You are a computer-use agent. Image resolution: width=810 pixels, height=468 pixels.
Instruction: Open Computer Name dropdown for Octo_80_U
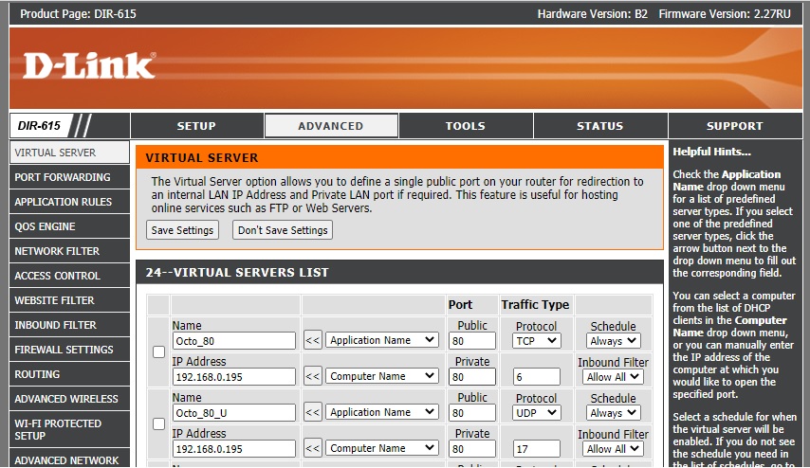[381, 448]
